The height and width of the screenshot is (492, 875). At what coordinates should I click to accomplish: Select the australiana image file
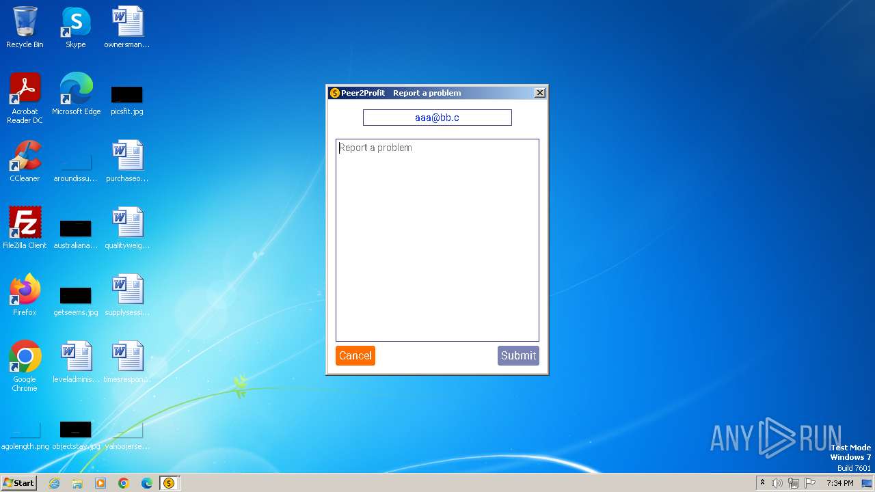(x=76, y=233)
